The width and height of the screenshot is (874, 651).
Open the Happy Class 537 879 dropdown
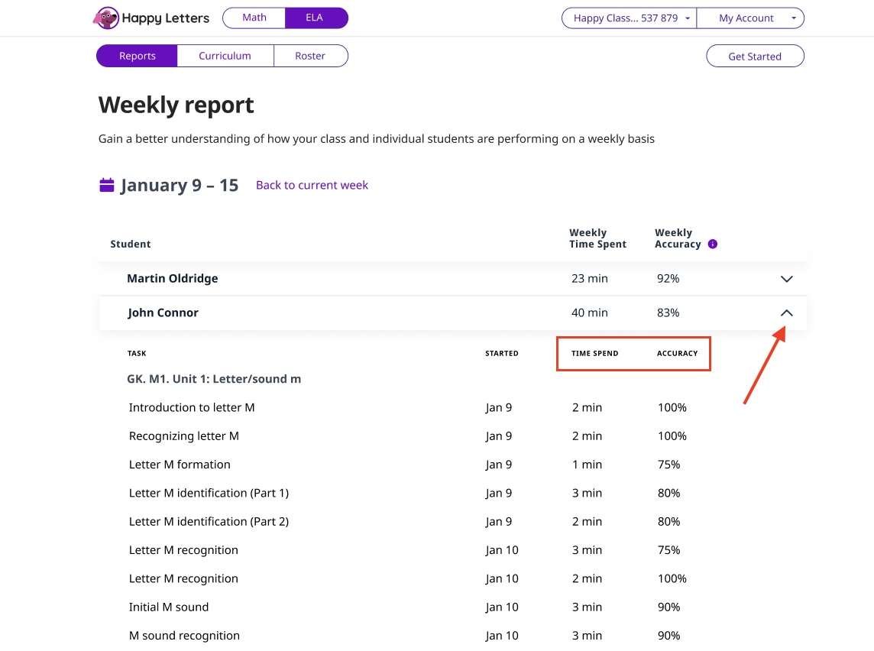629,18
